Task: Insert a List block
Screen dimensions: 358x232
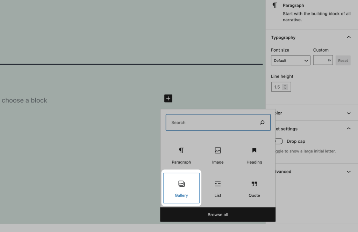Action: click(218, 188)
